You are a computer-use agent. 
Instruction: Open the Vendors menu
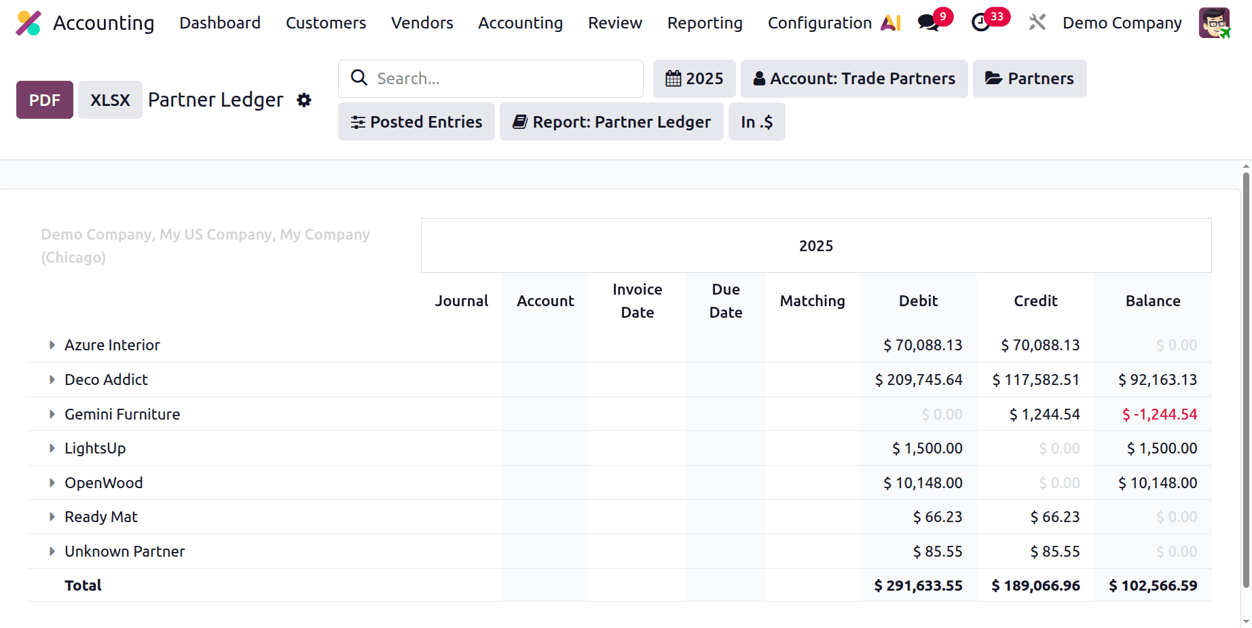(422, 23)
